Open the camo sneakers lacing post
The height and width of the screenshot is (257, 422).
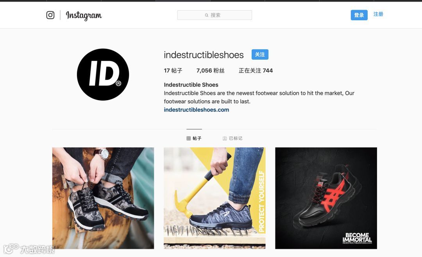103,198
